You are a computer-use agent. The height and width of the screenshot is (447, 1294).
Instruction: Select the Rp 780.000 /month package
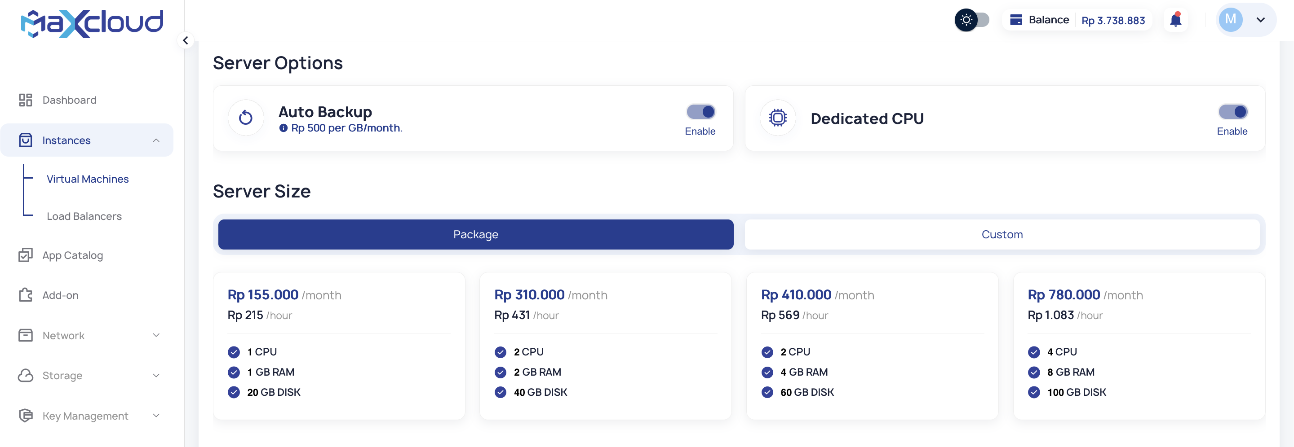pos(1139,346)
